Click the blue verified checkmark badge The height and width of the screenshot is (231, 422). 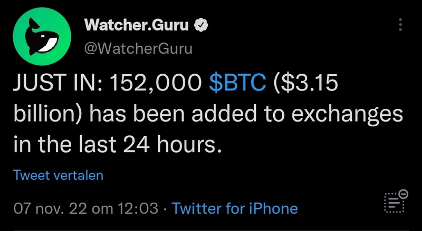(x=201, y=25)
